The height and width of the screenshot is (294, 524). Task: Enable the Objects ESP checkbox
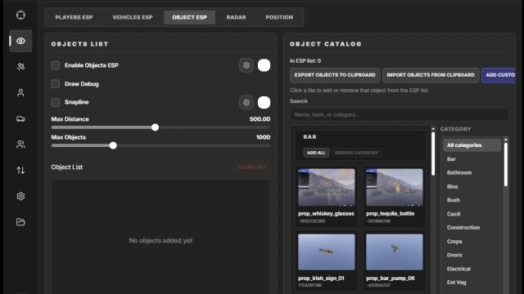click(x=56, y=65)
